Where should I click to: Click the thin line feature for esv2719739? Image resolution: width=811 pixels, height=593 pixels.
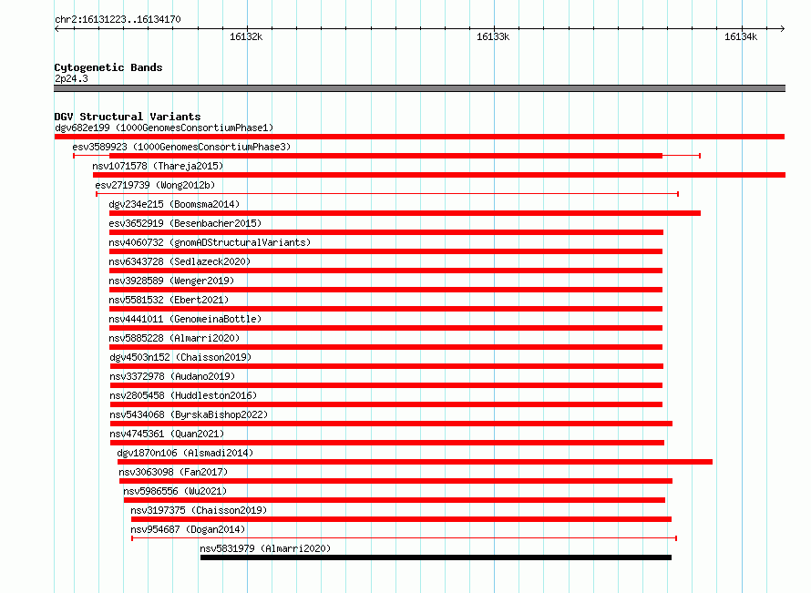[387, 194]
